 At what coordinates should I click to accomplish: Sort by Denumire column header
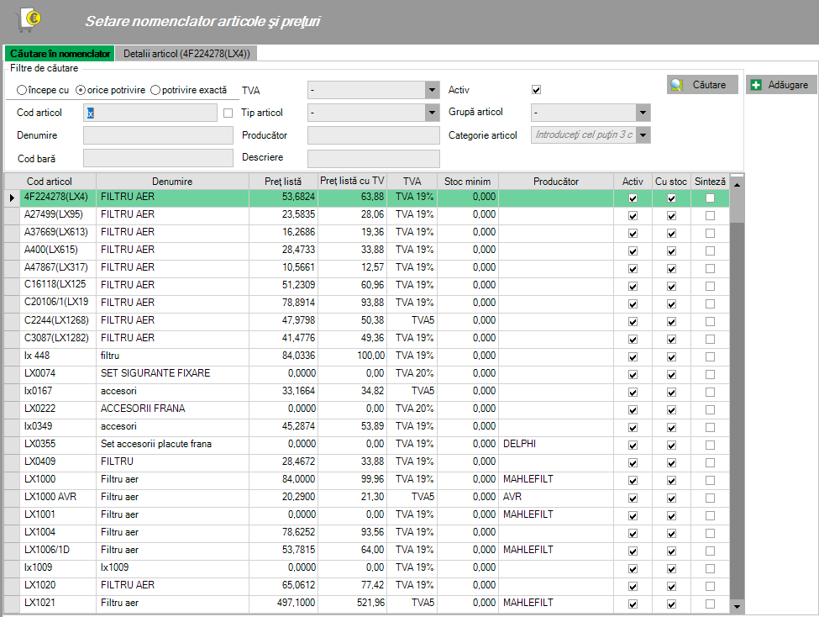coord(172,182)
